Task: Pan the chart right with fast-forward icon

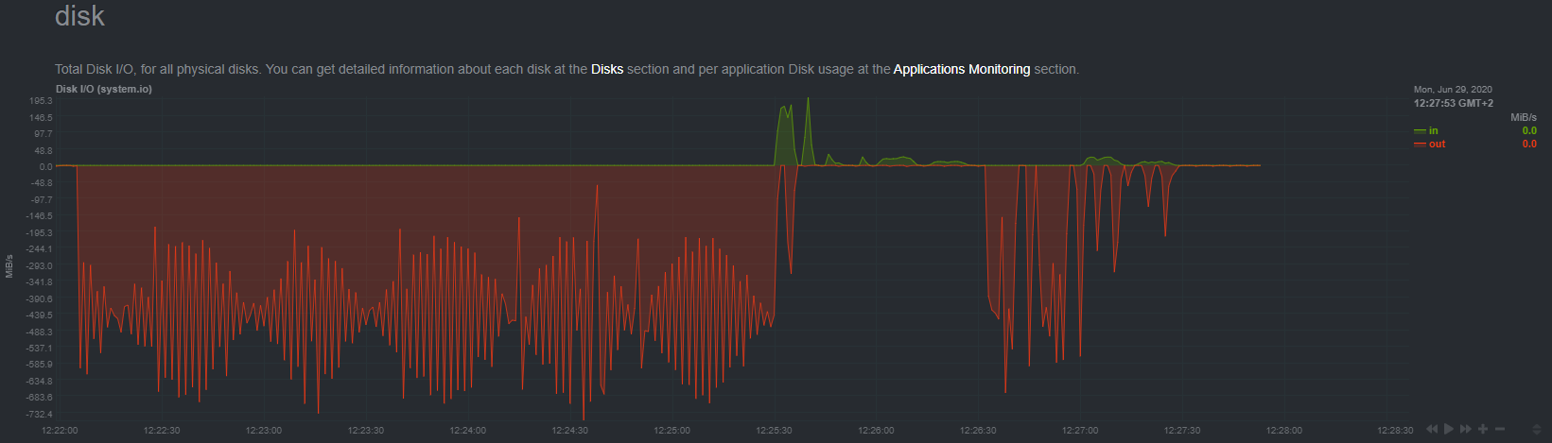Action: 1466,429
